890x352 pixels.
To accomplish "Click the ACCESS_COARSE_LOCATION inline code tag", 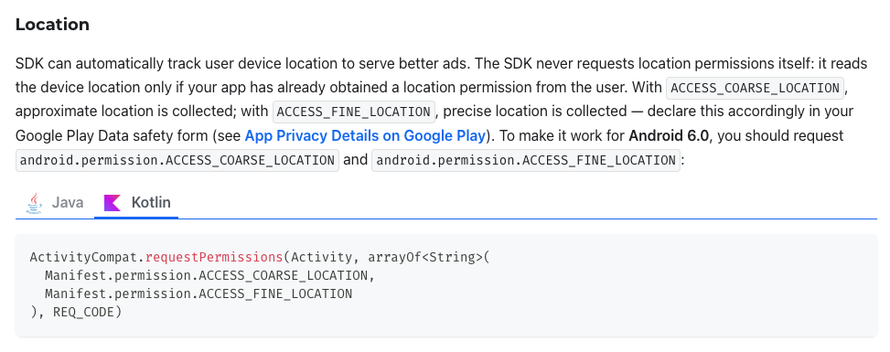I will (755, 88).
